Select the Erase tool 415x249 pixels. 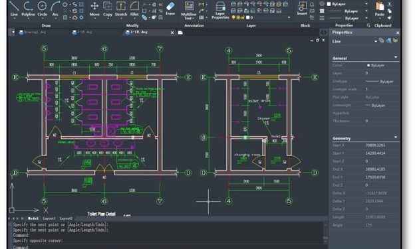pyautogui.click(x=170, y=8)
